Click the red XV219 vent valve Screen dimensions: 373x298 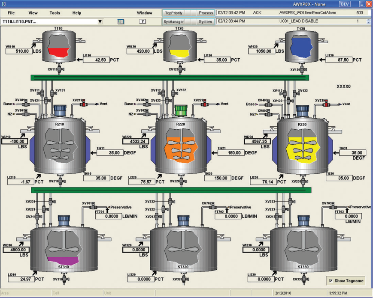84,104
